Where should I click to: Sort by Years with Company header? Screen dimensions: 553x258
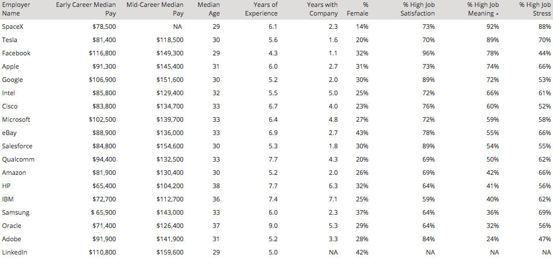322,9
